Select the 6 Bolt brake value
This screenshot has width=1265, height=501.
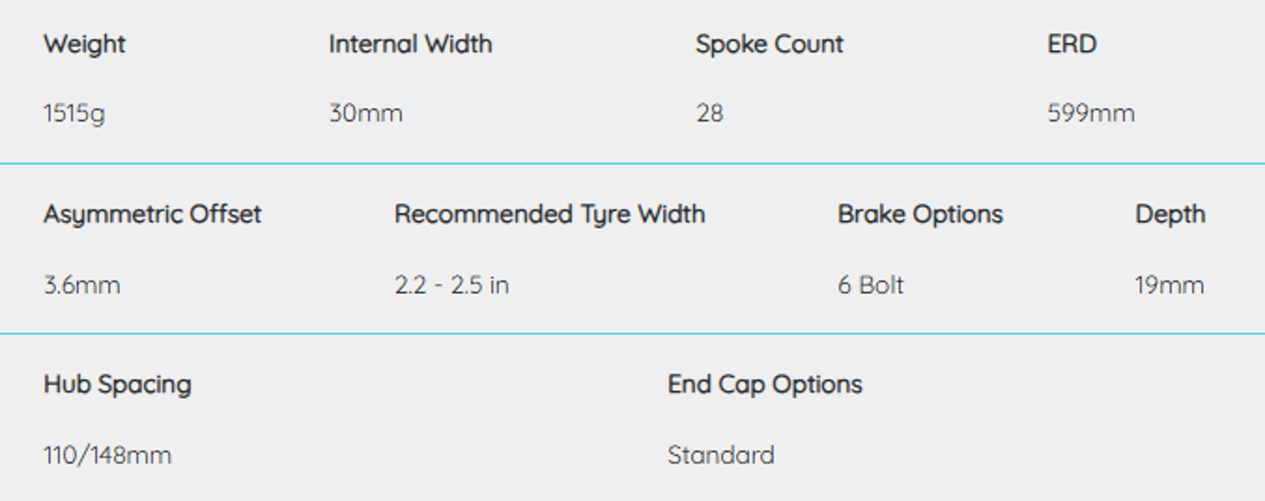[870, 285]
